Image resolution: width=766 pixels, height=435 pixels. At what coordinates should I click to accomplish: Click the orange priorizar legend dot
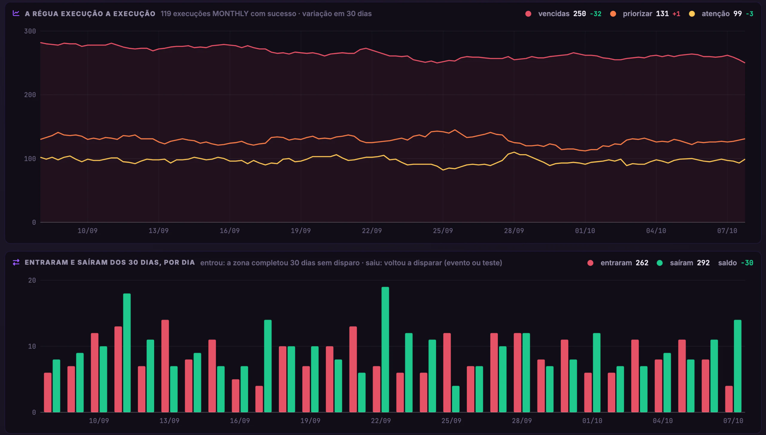click(613, 14)
